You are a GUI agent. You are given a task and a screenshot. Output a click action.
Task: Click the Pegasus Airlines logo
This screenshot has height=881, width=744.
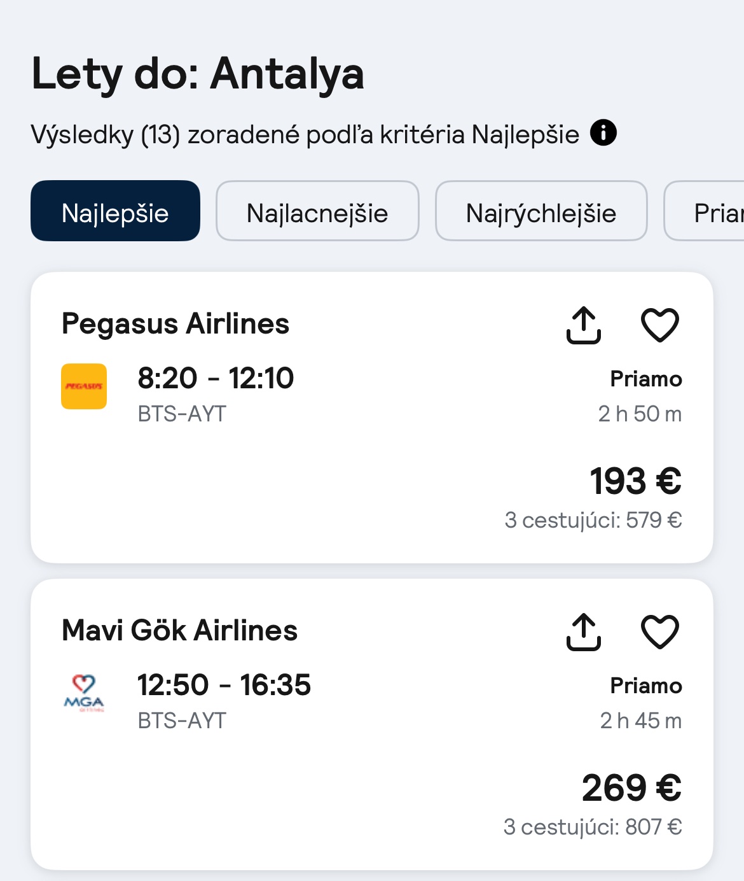84,386
